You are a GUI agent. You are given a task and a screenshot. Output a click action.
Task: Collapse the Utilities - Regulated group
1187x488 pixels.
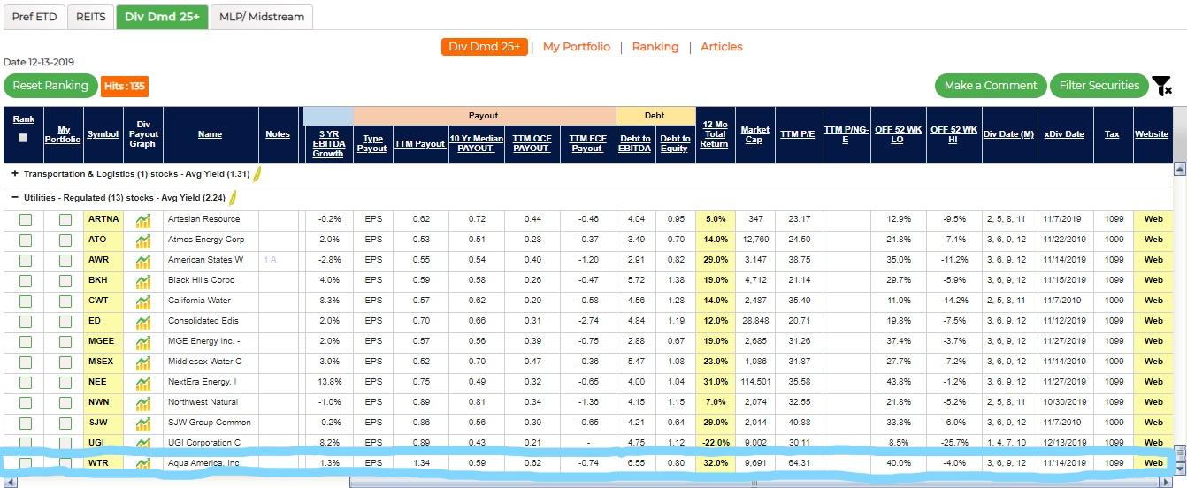[15, 197]
